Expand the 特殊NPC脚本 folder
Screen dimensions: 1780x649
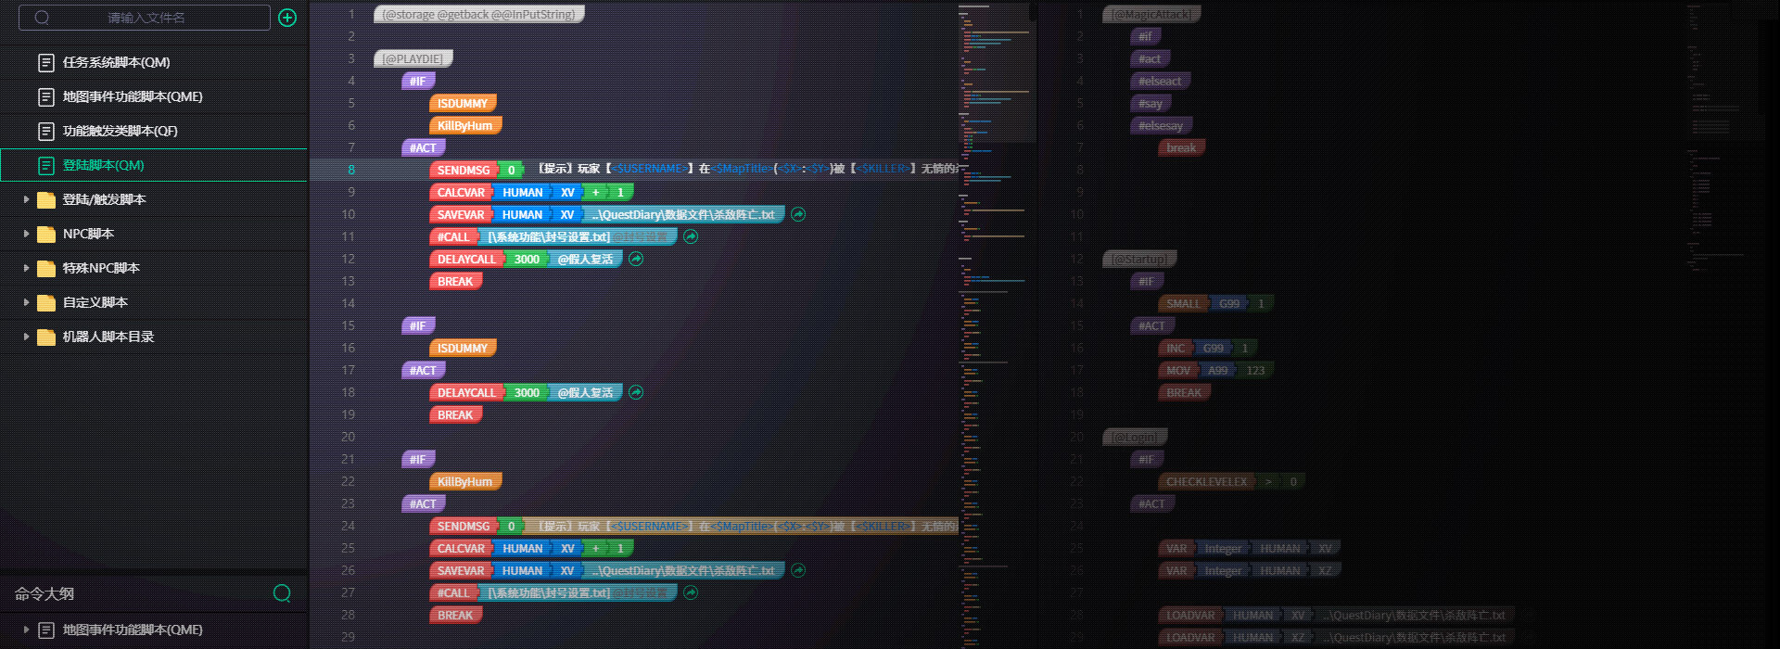(x=26, y=268)
